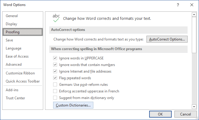Click the When correcting spelling section header
This screenshot has height=120, width=199.
(x=118, y=49)
